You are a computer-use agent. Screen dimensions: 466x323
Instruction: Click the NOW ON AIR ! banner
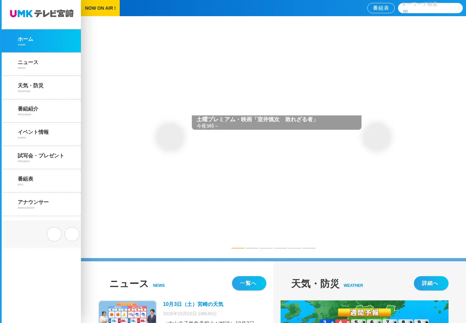[x=100, y=8]
